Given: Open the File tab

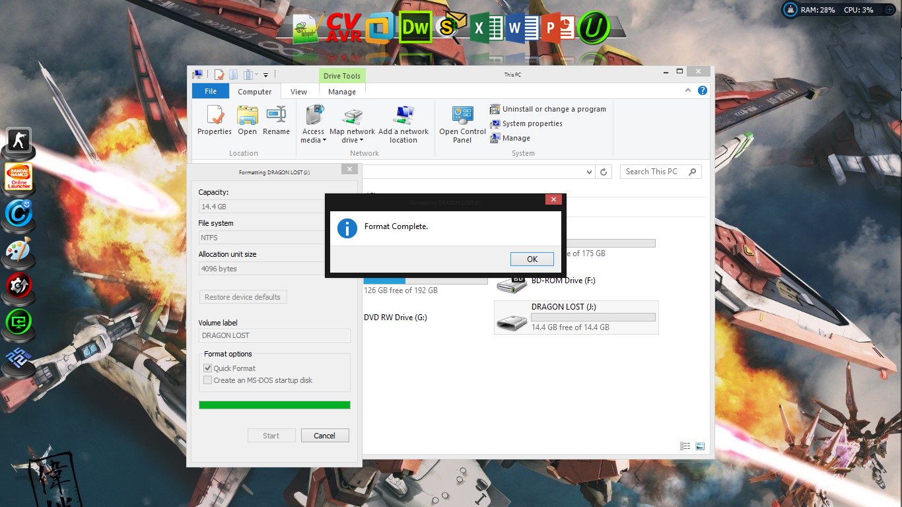Looking at the screenshot, I should click(x=211, y=91).
